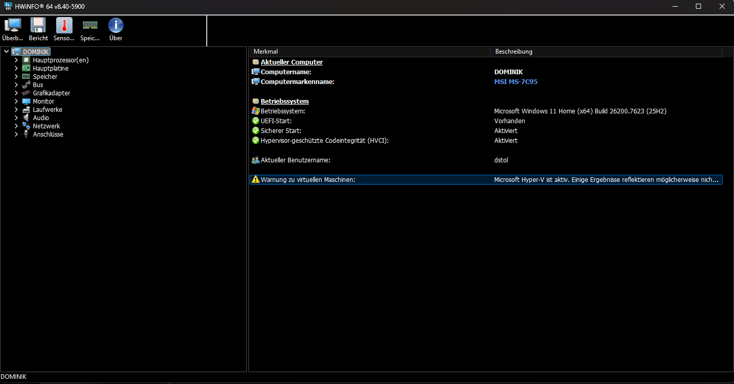
Task: Click the Merkmal column header
Action: pyautogui.click(x=370, y=52)
